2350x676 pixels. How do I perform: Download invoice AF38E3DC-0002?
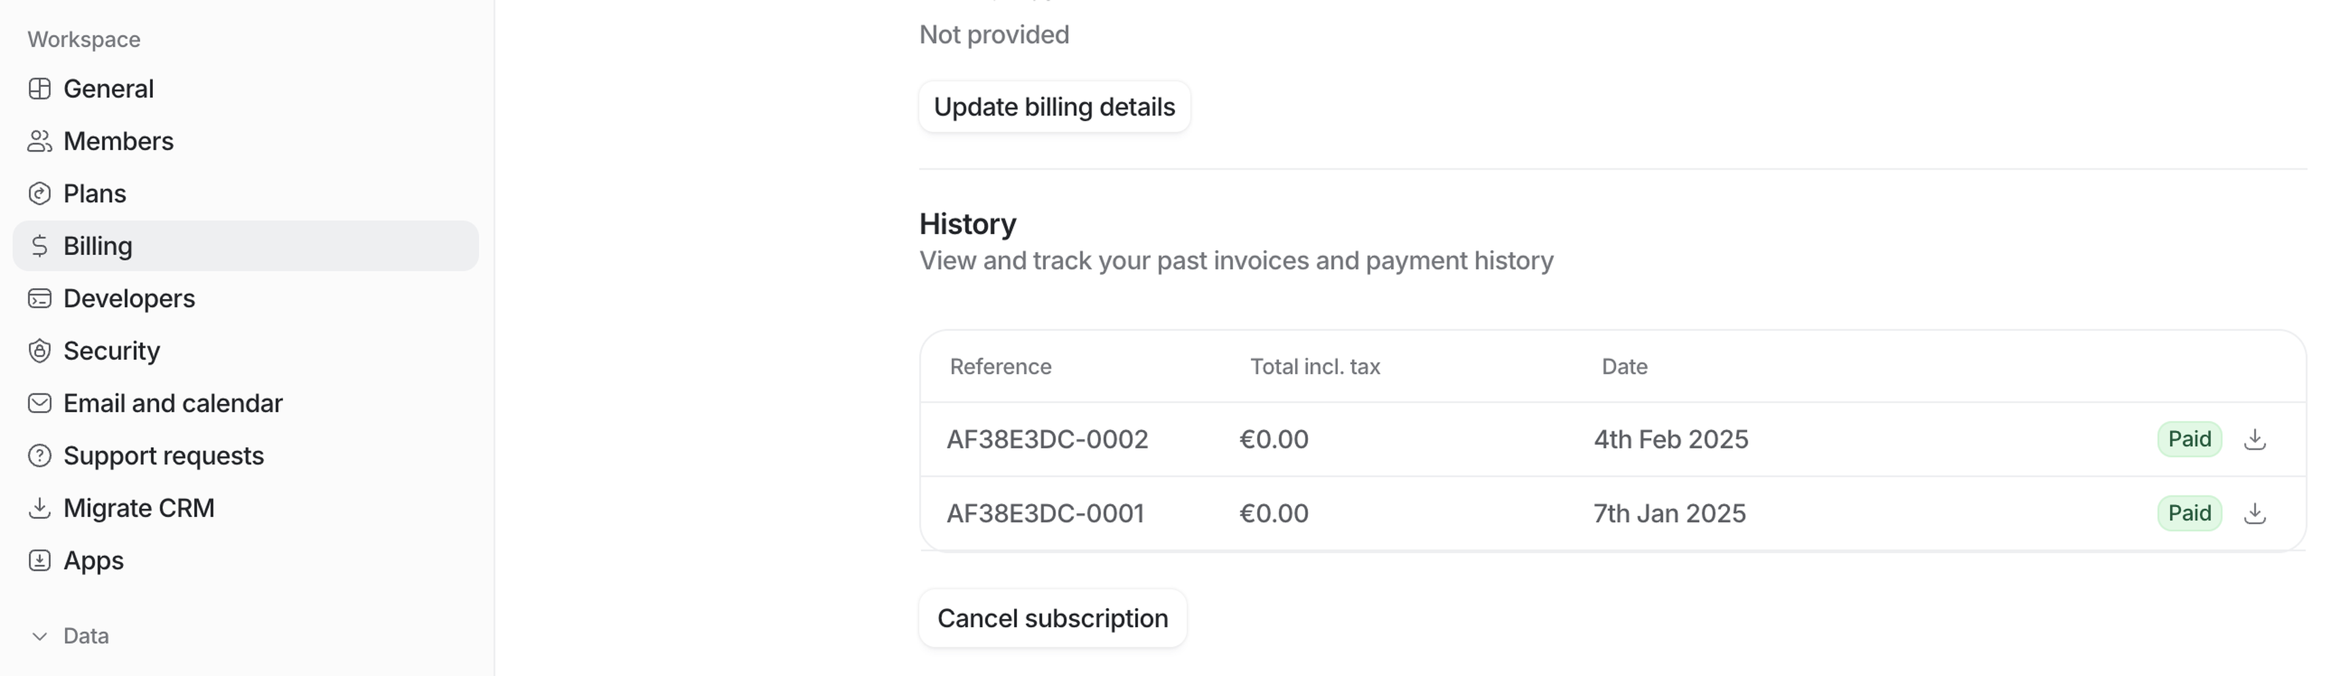tap(2254, 440)
